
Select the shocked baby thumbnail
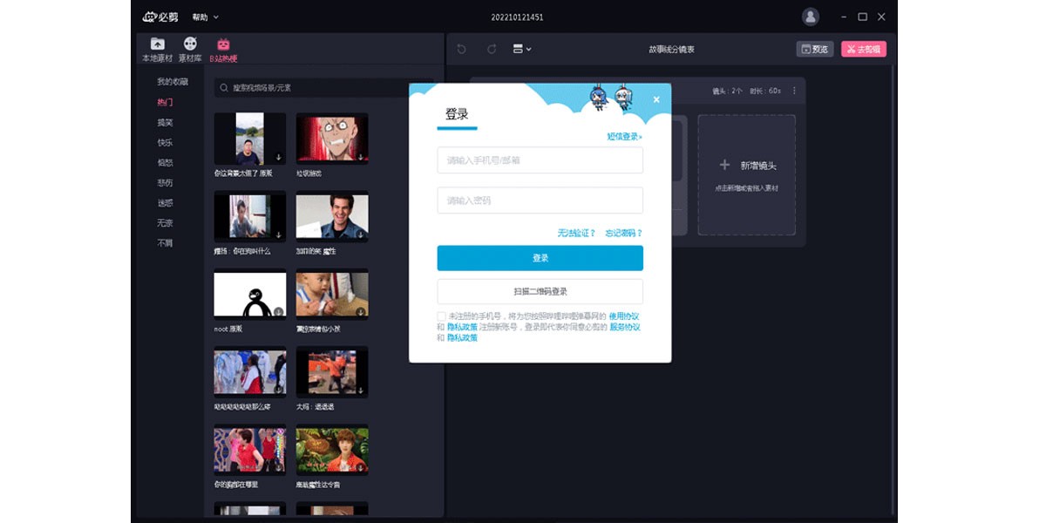tap(332, 294)
